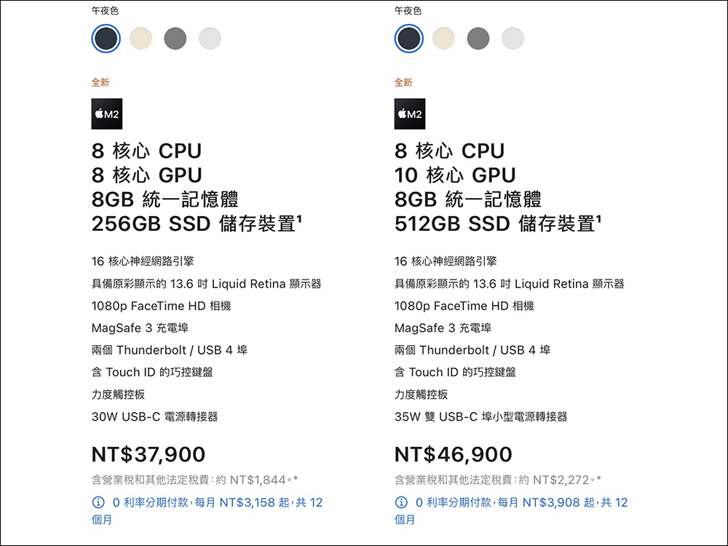Viewport: 728px width, 546px height.
Task: Open the NT$3,158 monthly installment link
Action: coord(217,502)
